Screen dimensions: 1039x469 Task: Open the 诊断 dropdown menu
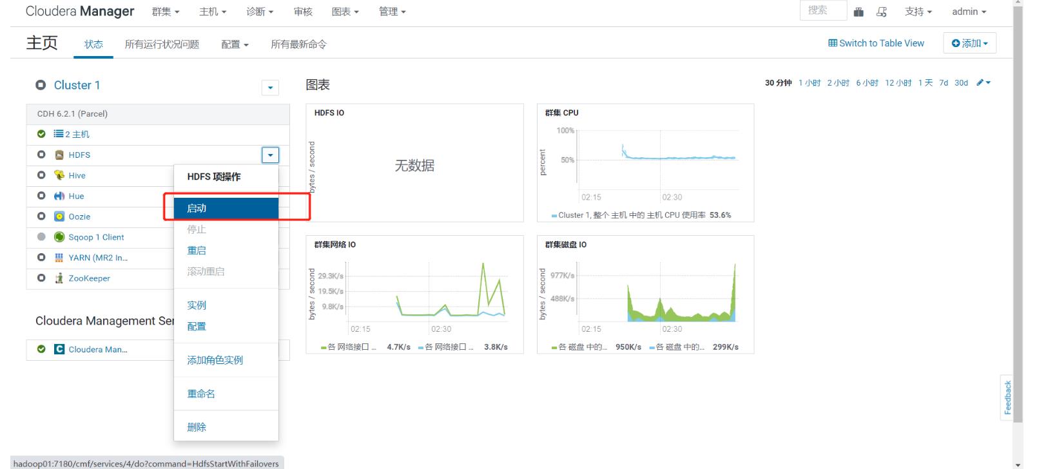tap(260, 12)
